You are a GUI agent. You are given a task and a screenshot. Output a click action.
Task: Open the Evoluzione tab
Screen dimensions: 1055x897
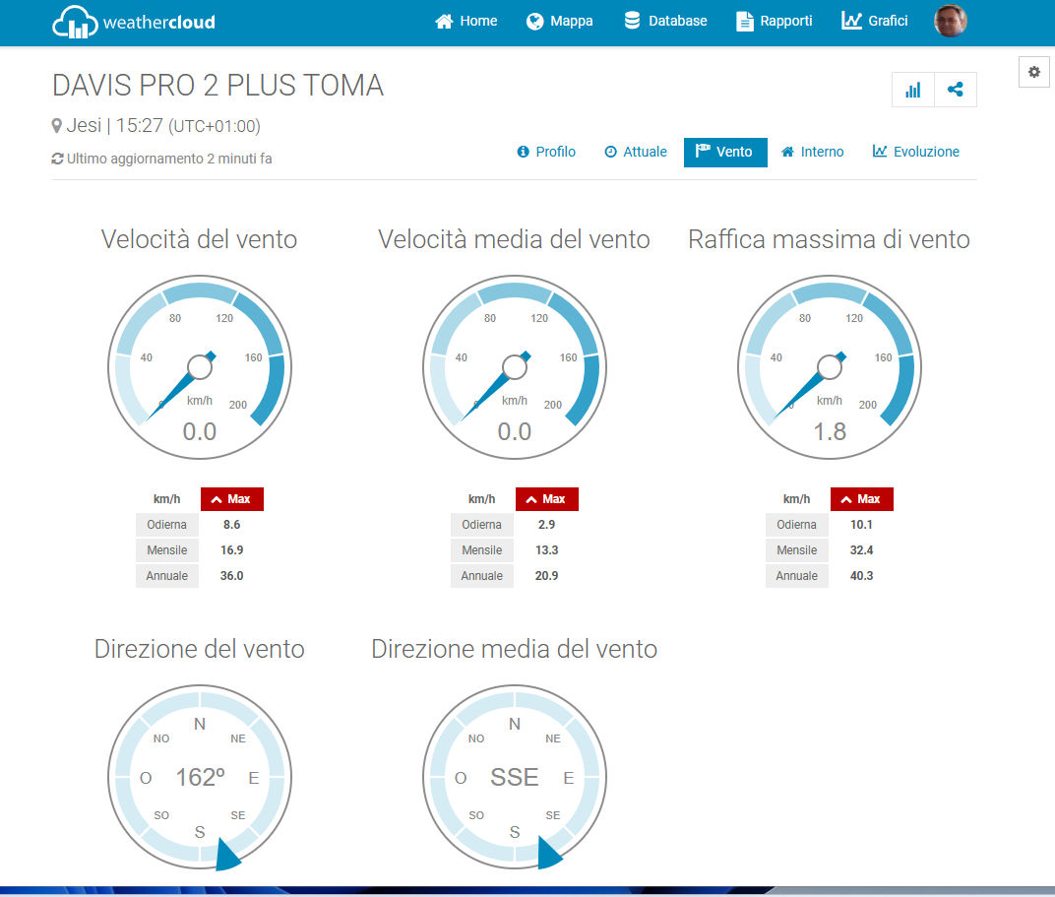(915, 152)
